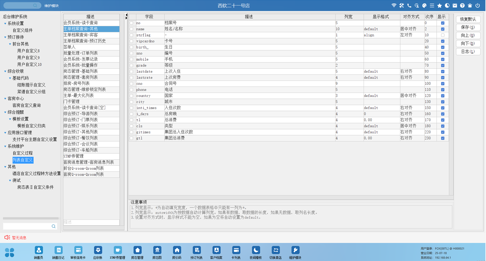Collapse the 综合收银 tree node
Image resolution: width=486 pixels, height=261 pixels.
[x=5, y=71]
